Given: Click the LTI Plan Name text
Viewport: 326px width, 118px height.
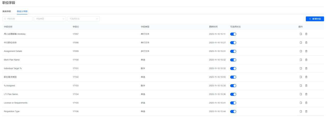Looking at the screenshot, I should (x=11, y=94).
